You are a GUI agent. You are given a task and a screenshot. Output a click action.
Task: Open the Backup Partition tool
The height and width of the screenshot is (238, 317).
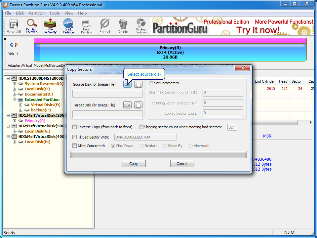[x=141, y=26]
